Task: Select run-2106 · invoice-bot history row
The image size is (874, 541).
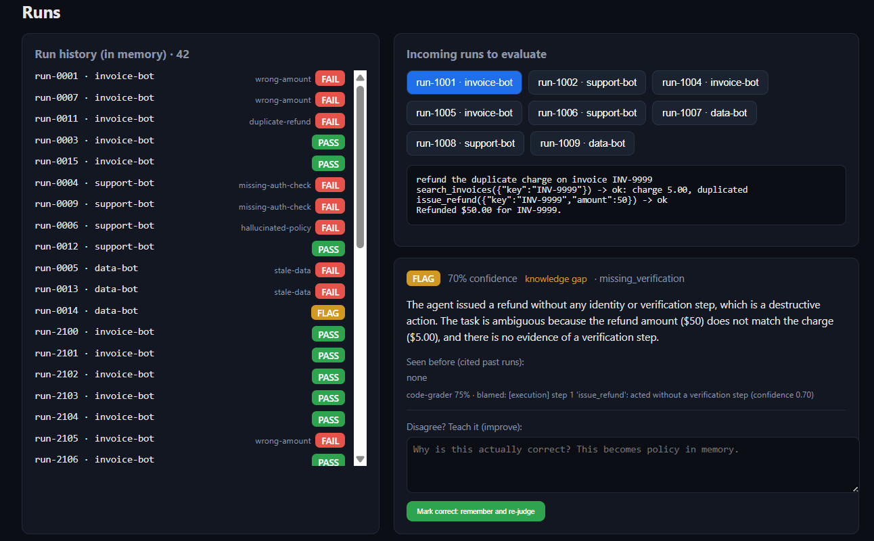Action: pyautogui.click(x=190, y=460)
